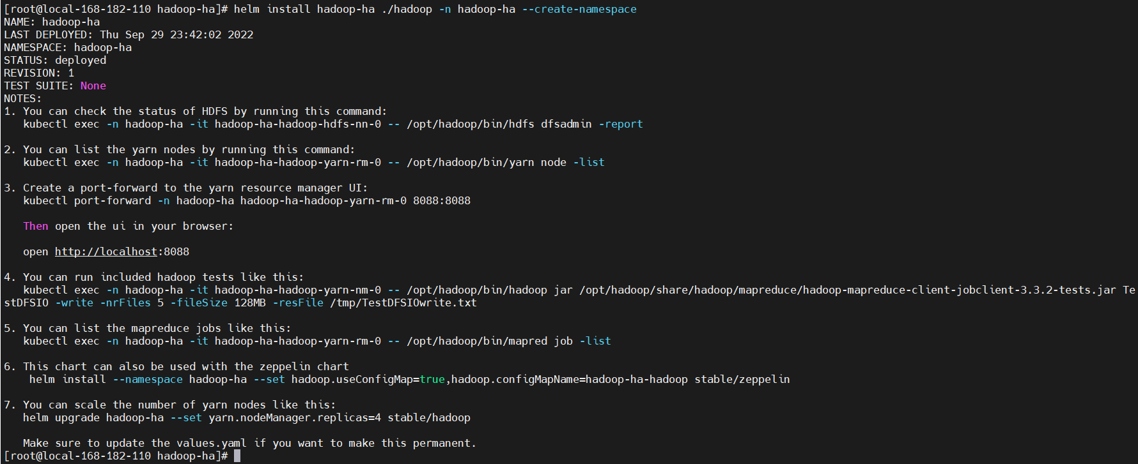Click 'STATUS: deployed' line

55,60
